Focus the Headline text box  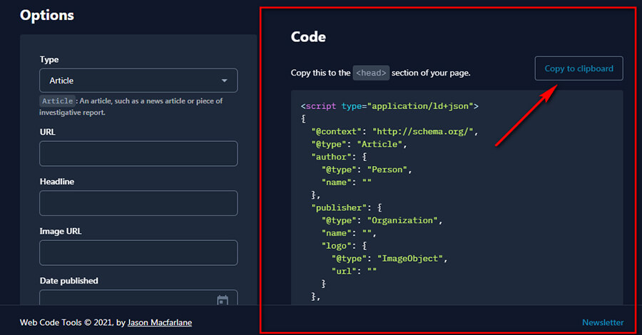pos(138,203)
